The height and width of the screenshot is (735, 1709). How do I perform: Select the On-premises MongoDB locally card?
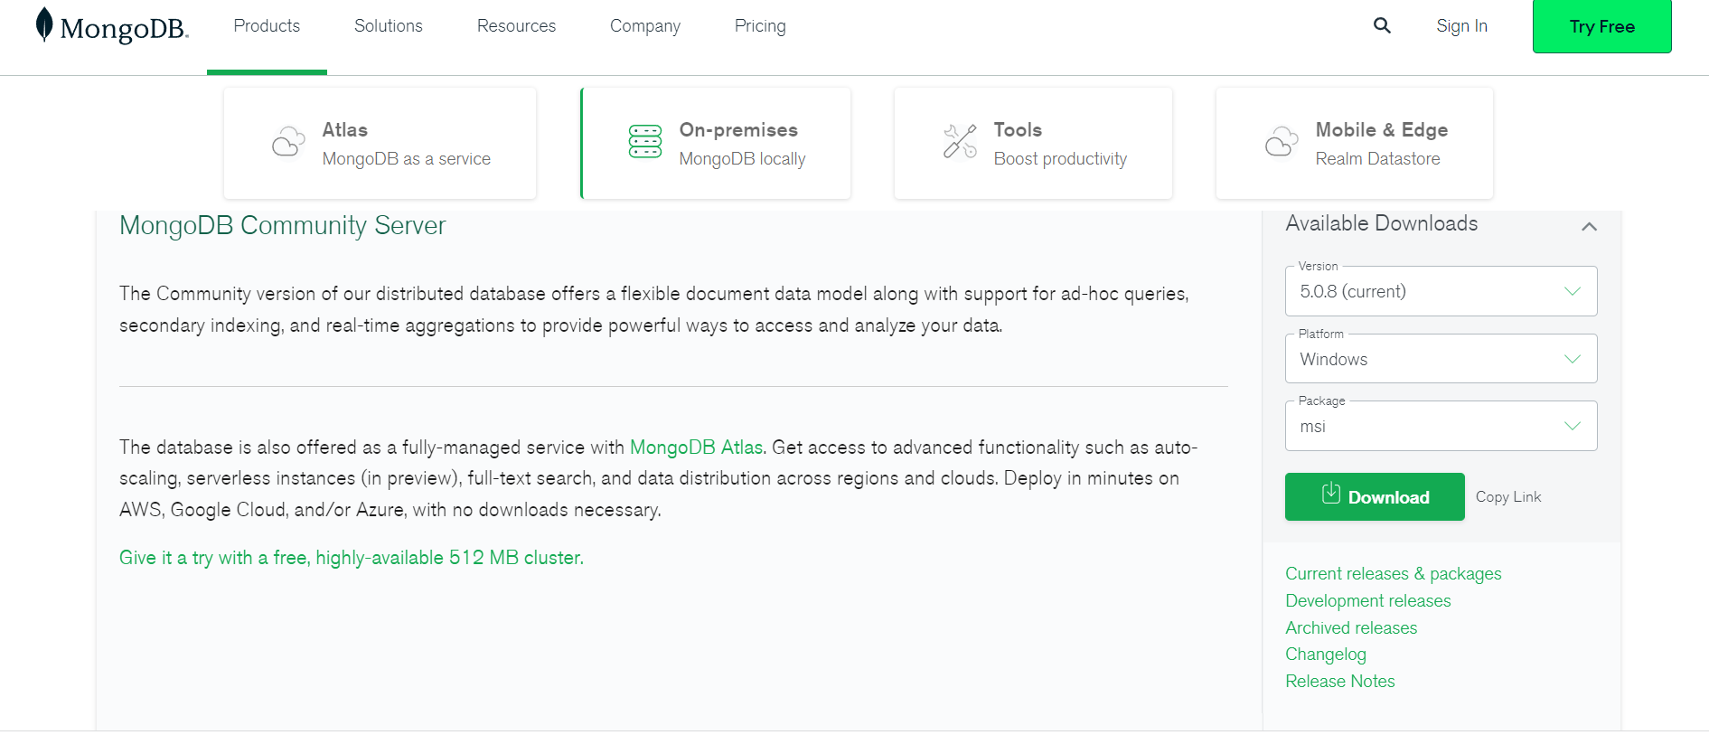[716, 143]
